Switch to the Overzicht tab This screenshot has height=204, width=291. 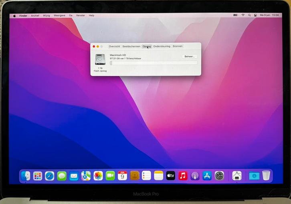click(114, 46)
